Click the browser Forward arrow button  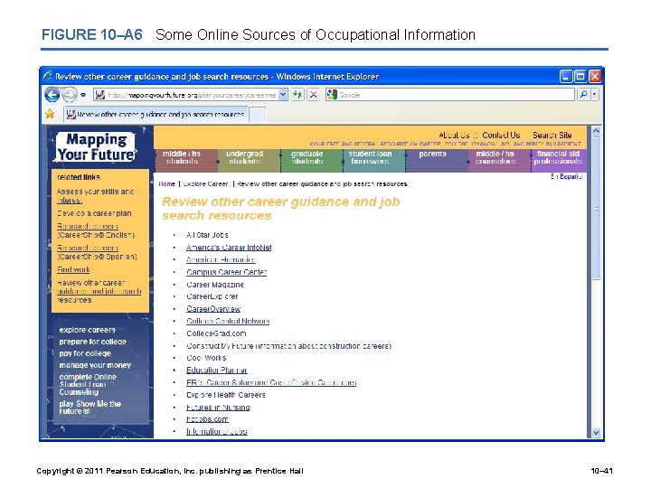[70, 95]
